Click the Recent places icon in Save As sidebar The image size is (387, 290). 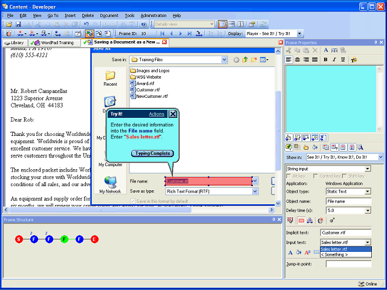pyautogui.click(x=110, y=78)
